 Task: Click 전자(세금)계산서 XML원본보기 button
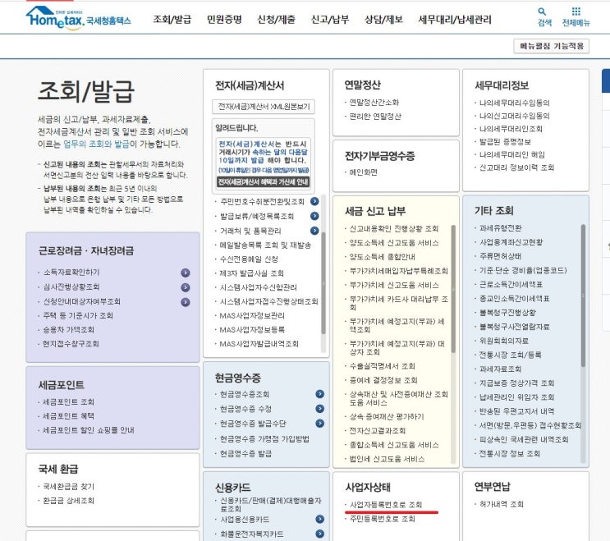pyautogui.click(x=264, y=107)
